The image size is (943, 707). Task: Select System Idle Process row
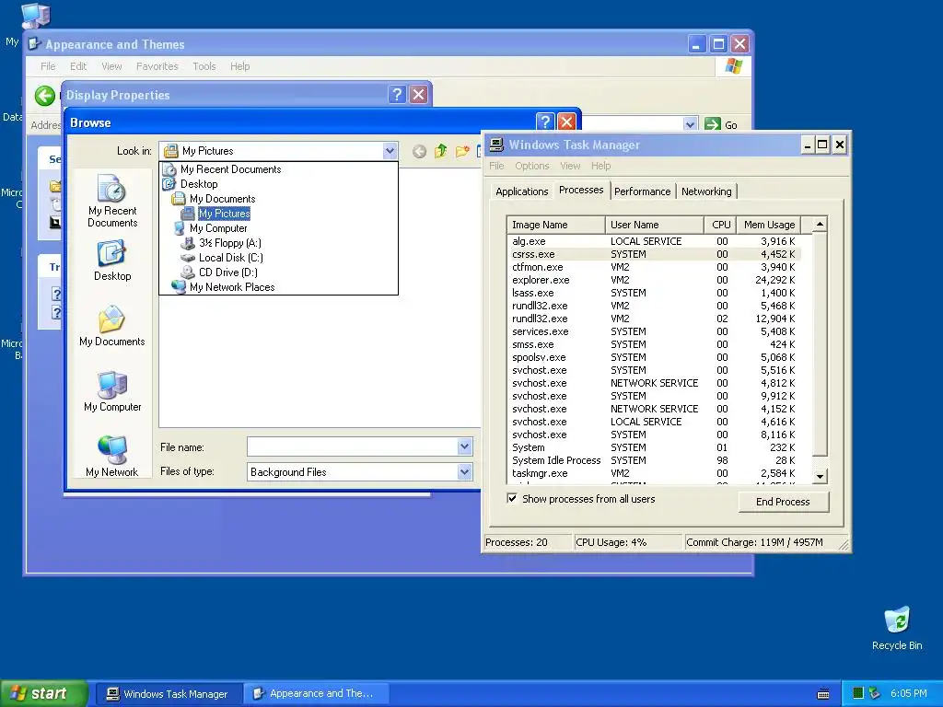654,460
